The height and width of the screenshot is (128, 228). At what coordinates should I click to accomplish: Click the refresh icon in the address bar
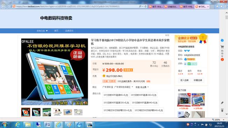[x=145, y=6]
